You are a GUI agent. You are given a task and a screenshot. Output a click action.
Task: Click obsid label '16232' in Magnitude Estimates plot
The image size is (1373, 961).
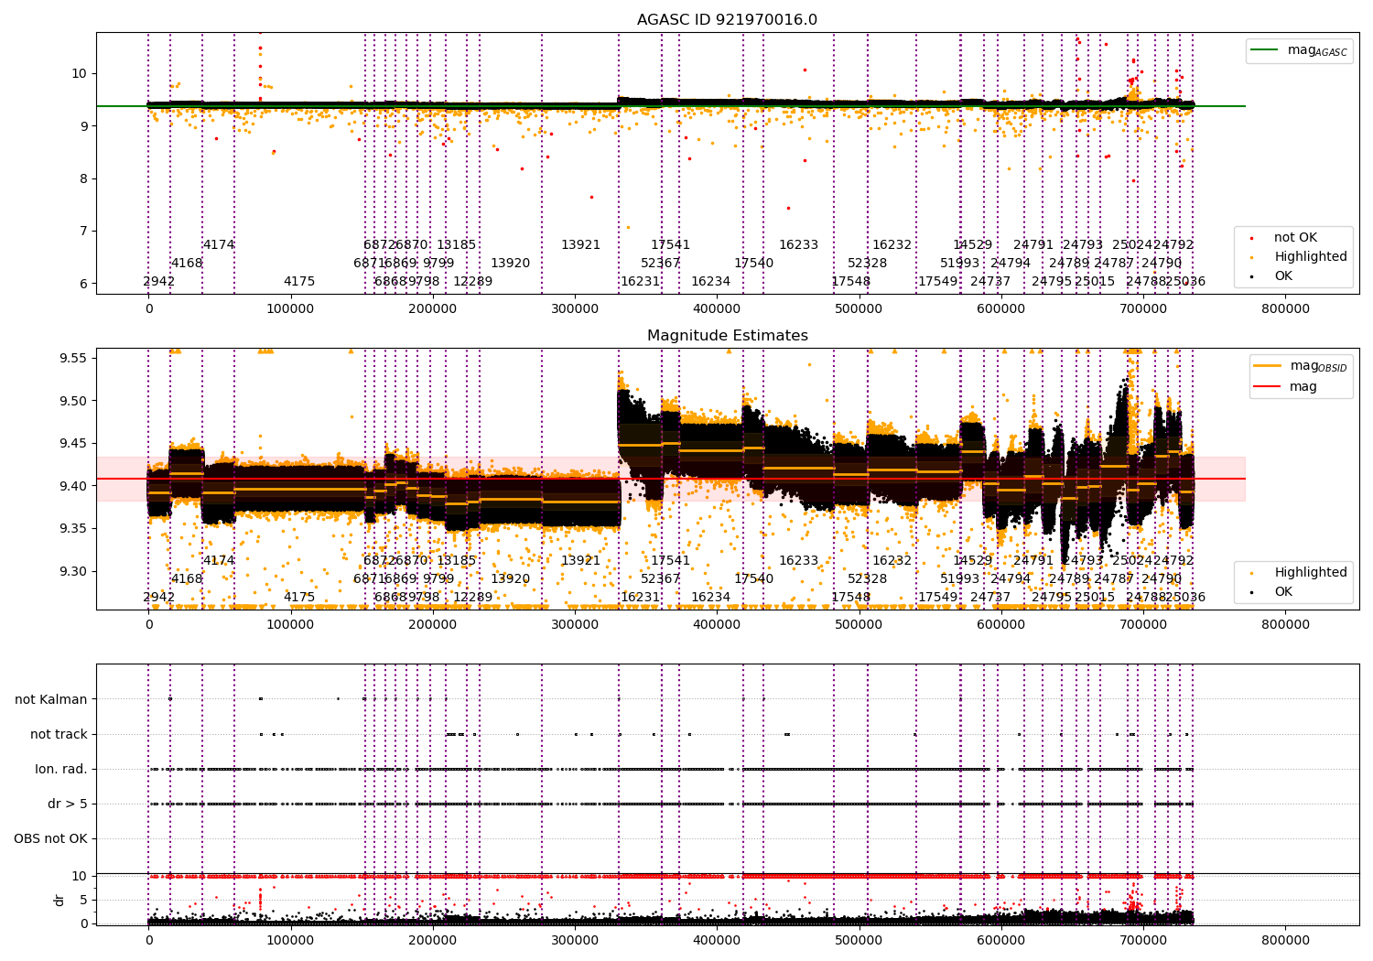(x=892, y=561)
